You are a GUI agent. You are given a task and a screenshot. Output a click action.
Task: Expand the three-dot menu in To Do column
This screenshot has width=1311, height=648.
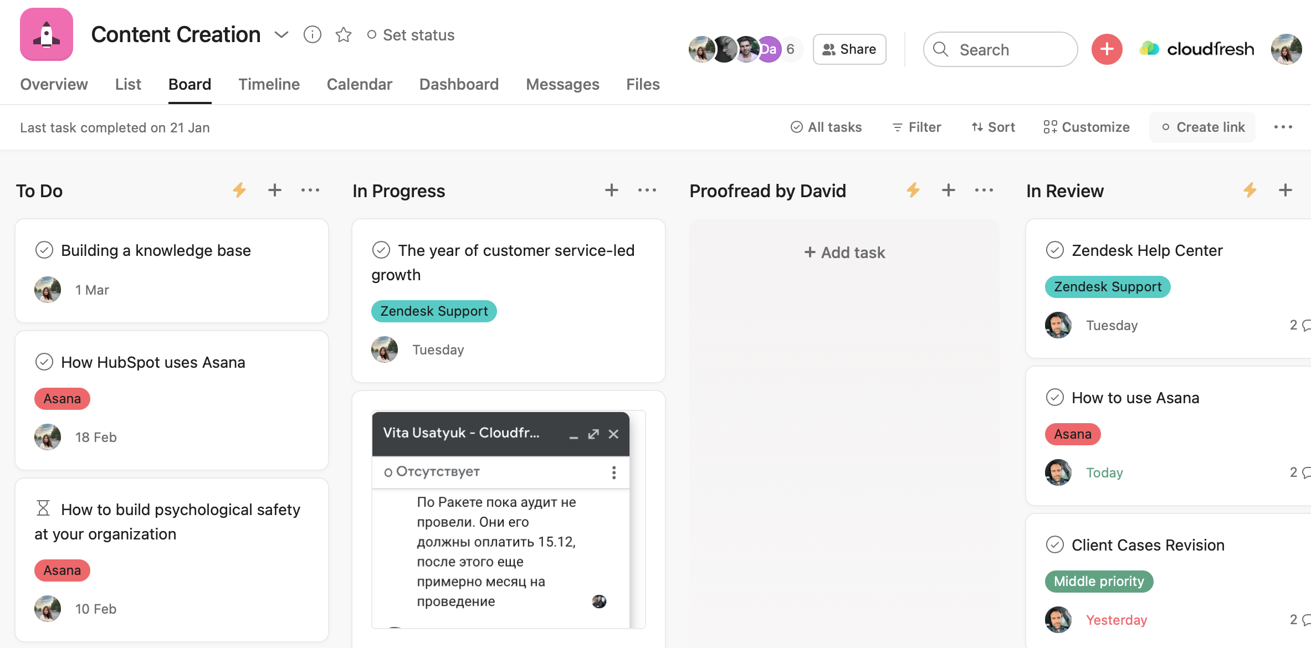(309, 190)
